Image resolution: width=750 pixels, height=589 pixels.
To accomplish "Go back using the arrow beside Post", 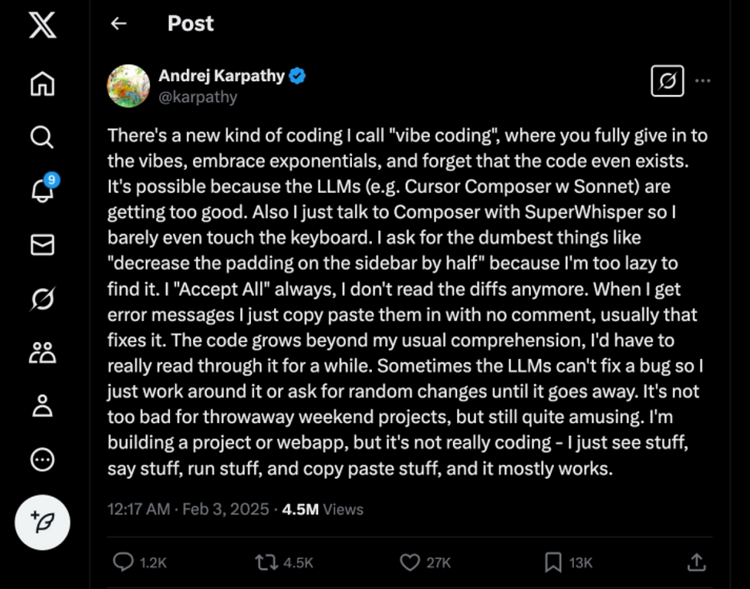I will (x=118, y=24).
